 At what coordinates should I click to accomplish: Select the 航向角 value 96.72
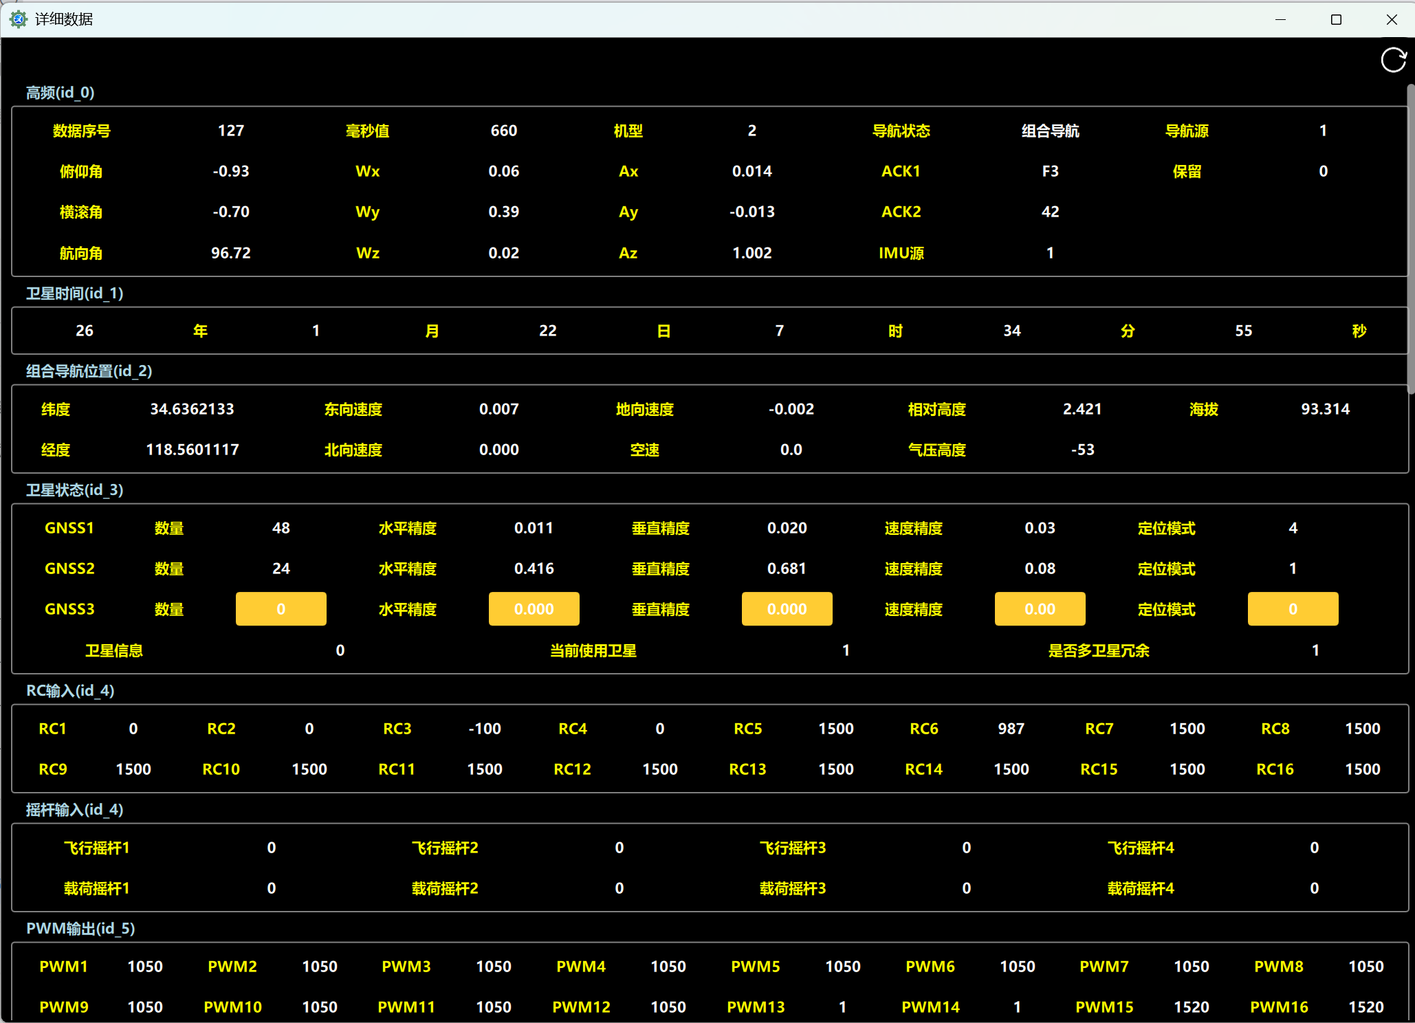click(231, 253)
